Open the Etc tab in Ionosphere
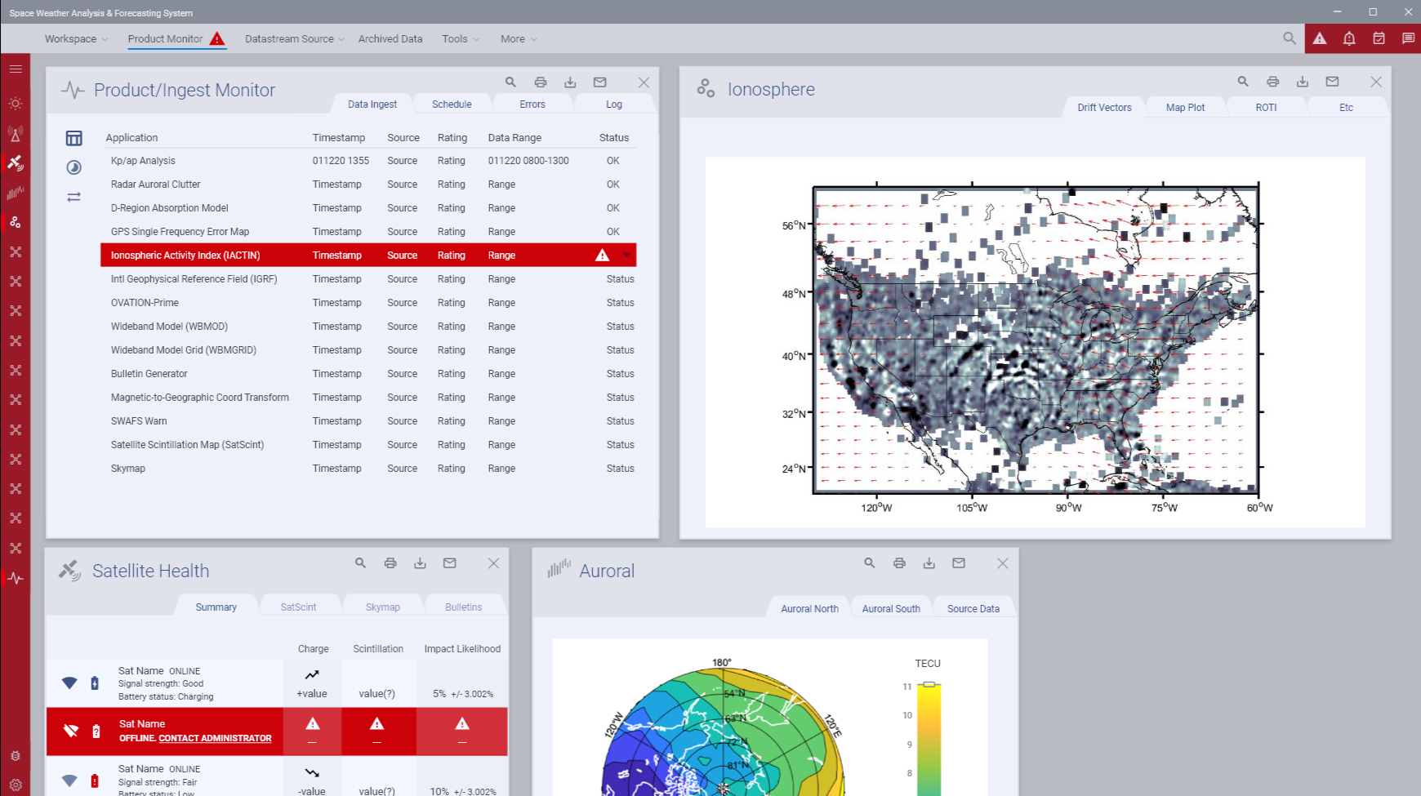Image resolution: width=1421 pixels, height=796 pixels. click(x=1346, y=108)
